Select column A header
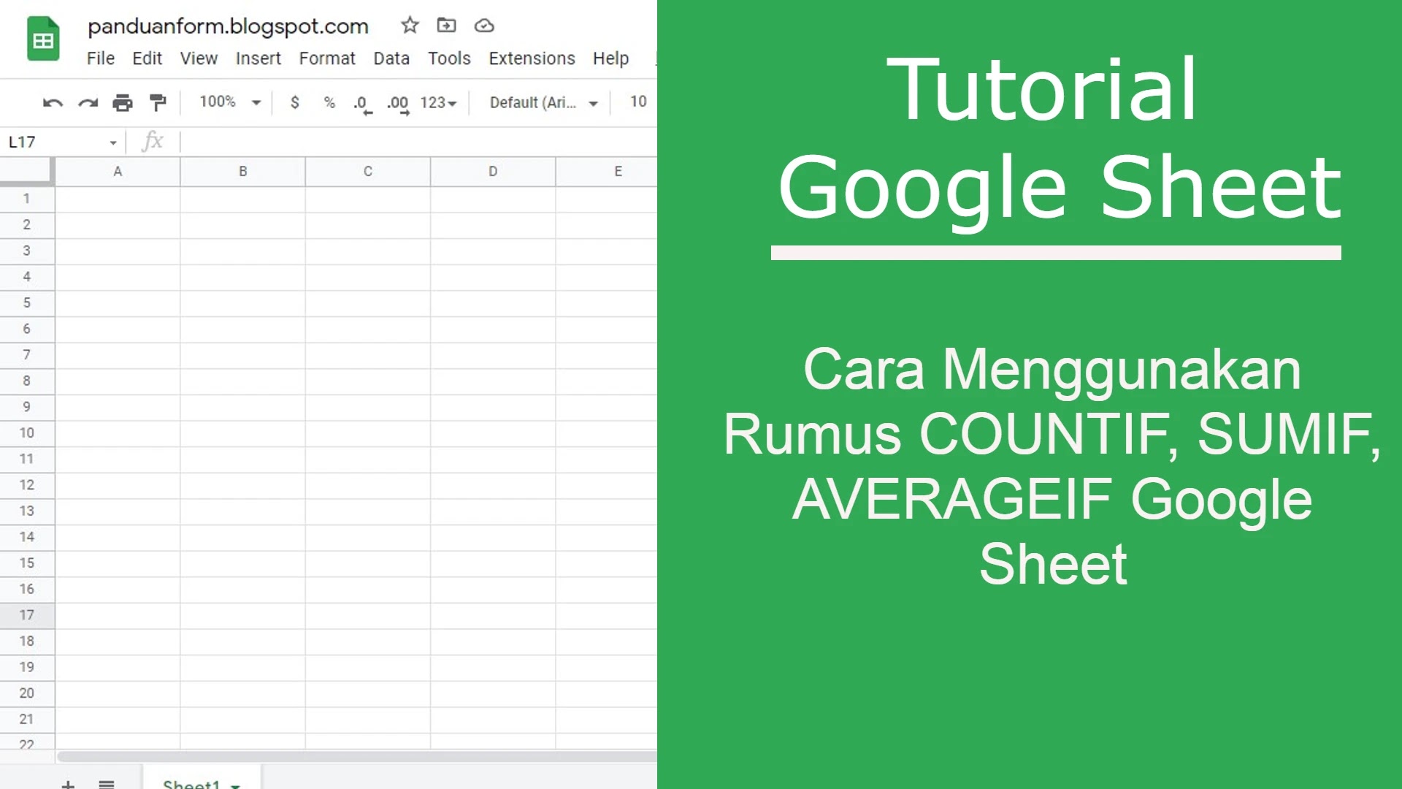This screenshot has height=789, width=1402. [x=118, y=172]
